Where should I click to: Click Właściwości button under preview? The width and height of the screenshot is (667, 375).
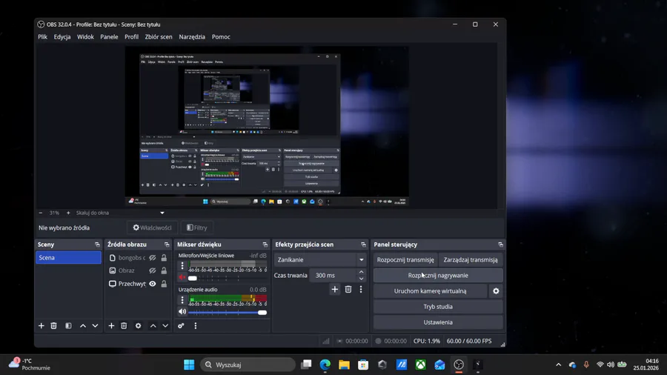tap(152, 228)
